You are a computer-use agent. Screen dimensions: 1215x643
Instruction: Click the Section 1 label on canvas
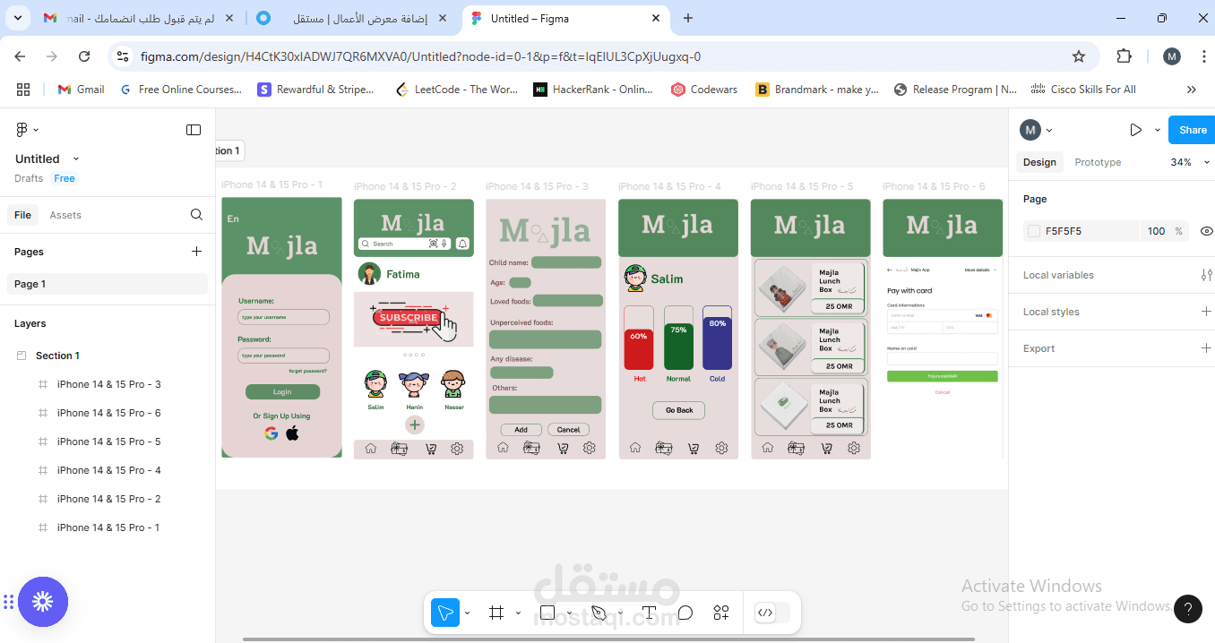[x=228, y=150]
